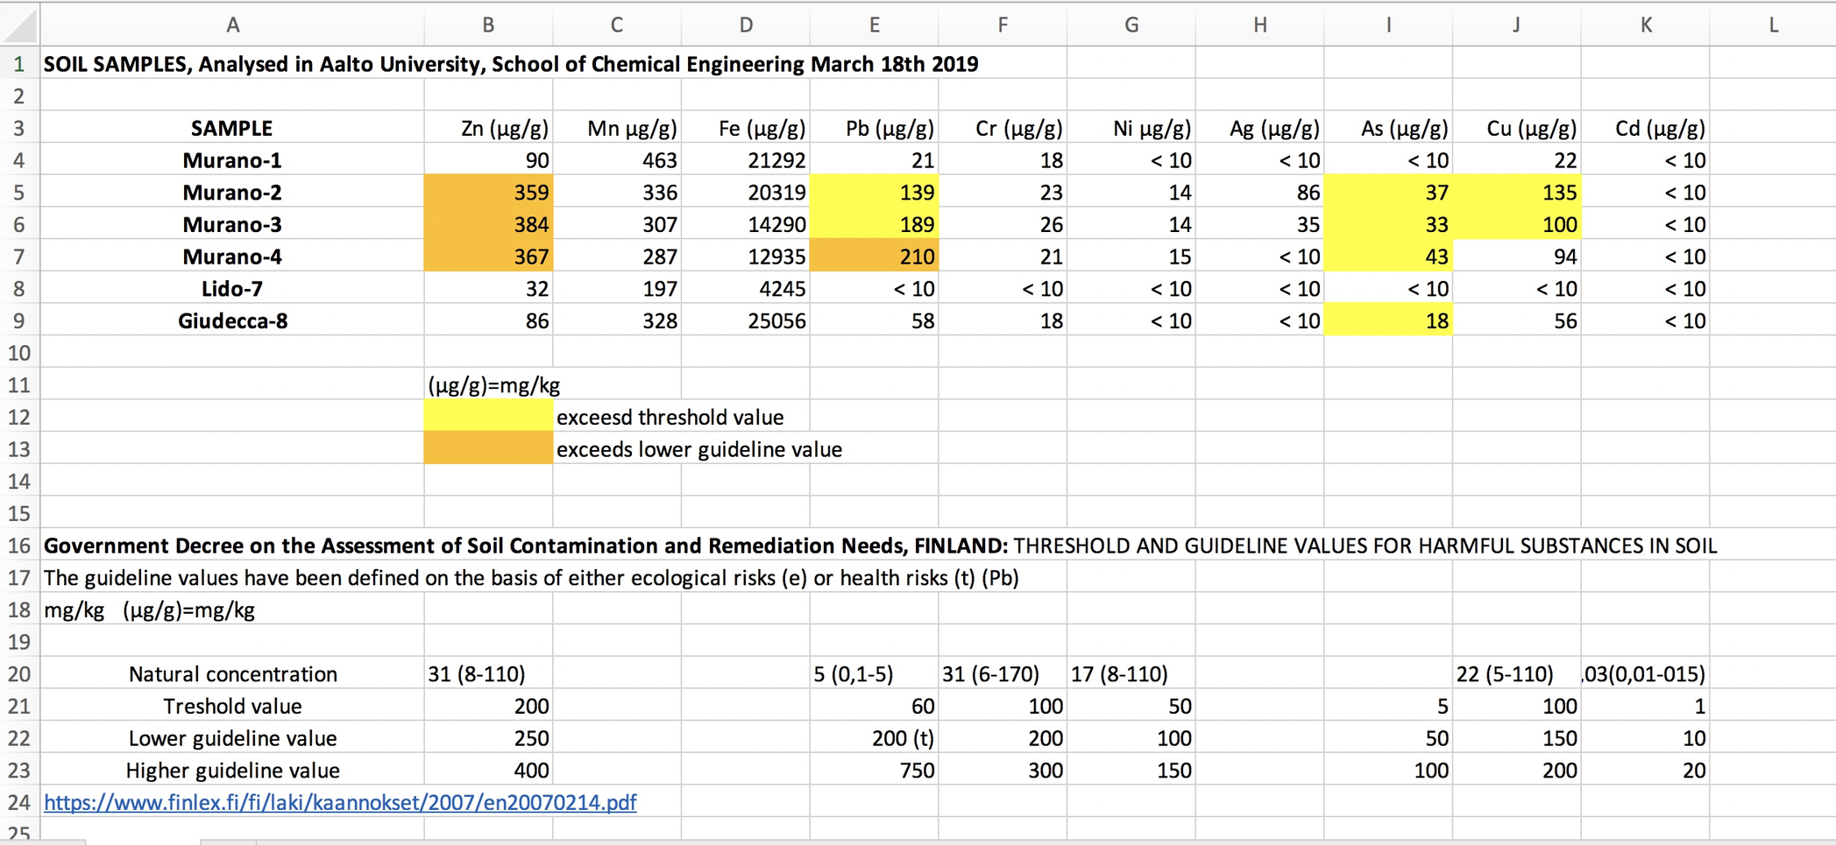
Task: Select Murano-2 copper value 135
Action: [1517, 193]
